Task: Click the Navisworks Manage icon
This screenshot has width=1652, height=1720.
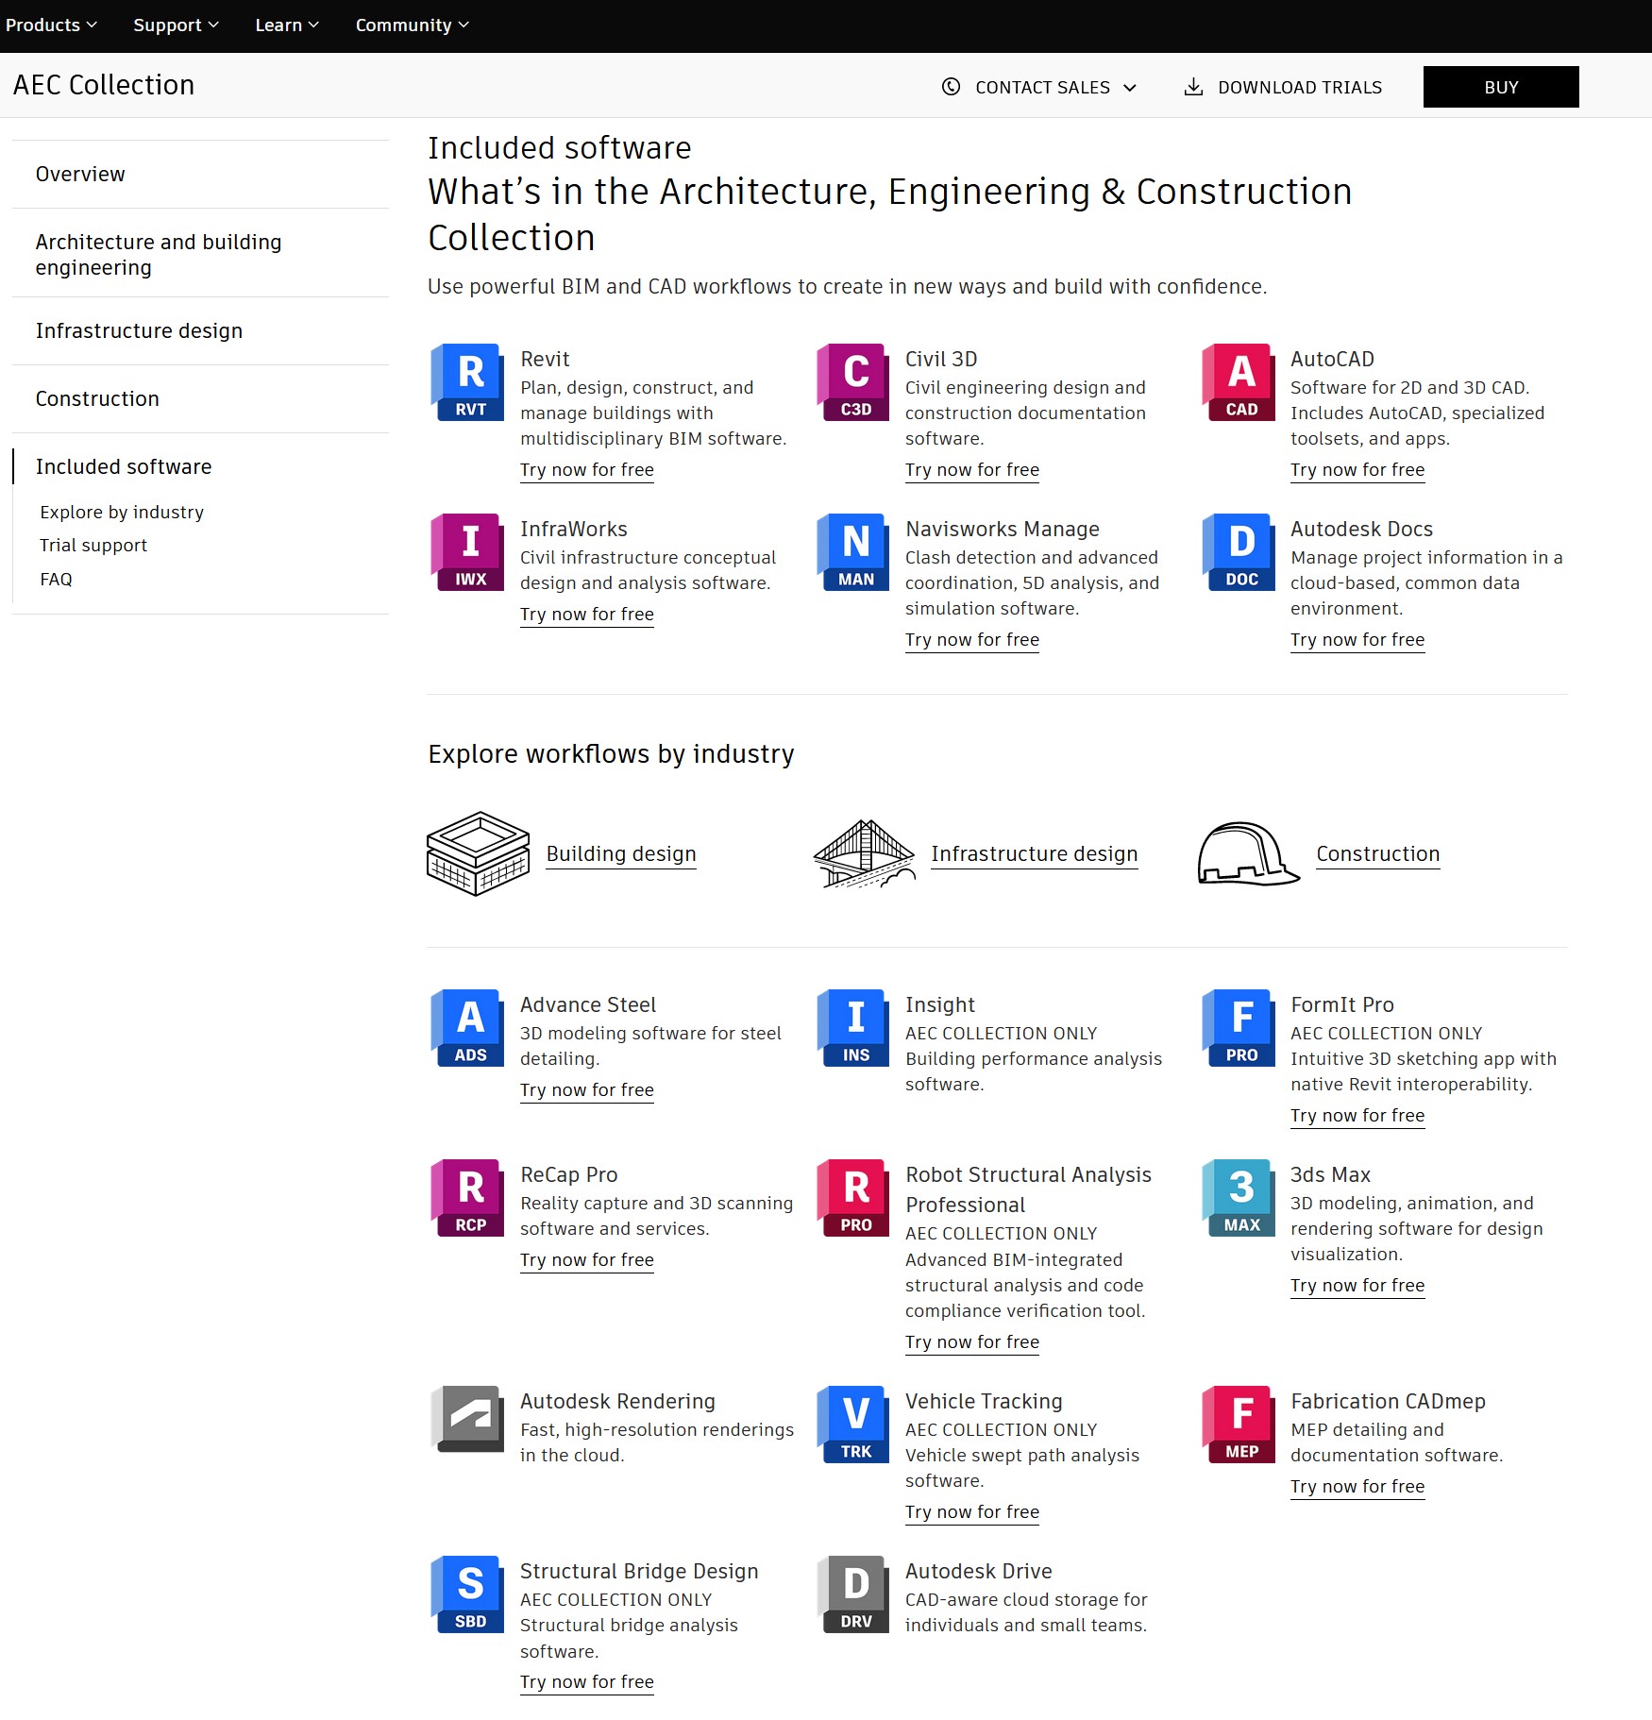Action: [x=852, y=551]
